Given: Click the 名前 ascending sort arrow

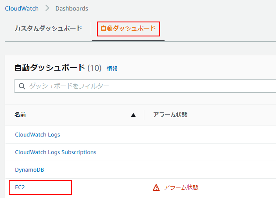Looking at the screenshot, I should point(133,115).
